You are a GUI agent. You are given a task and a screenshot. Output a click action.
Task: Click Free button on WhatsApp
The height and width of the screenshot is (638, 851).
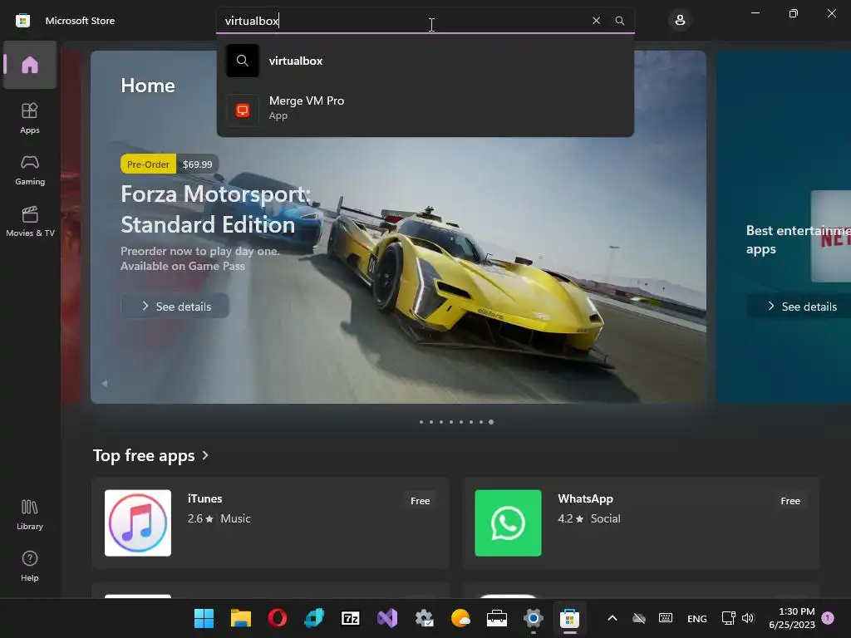click(790, 501)
